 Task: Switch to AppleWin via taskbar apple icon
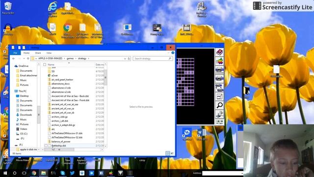(x=111, y=173)
